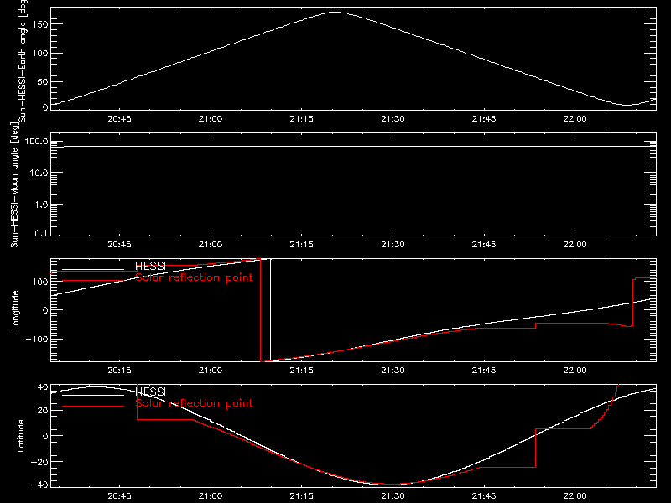Click the Longitude y-axis label
The image size is (671, 503).
15,310
